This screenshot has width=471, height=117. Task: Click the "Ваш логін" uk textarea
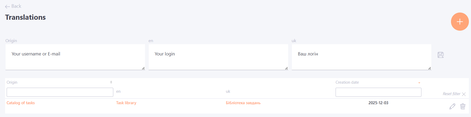361,57
